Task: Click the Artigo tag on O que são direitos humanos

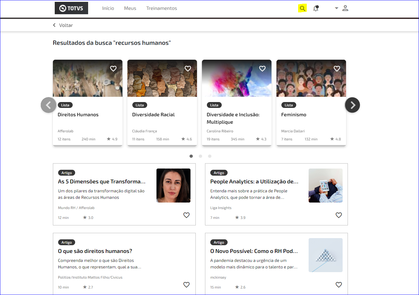Action: click(66, 242)
